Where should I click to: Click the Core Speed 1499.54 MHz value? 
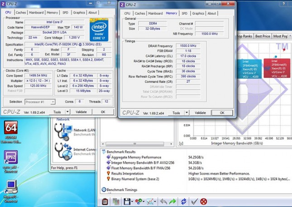point(38,75)
